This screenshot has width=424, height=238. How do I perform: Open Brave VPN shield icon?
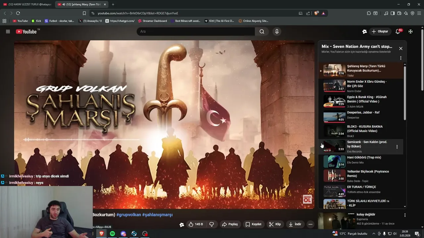point(412,13)
